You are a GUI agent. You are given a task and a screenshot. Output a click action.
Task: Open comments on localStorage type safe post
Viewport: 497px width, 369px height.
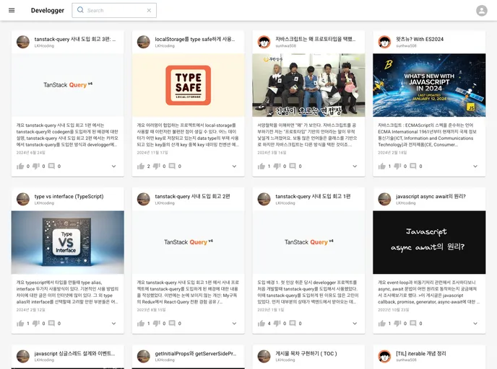pyautogui.click(x=172, y=166)
